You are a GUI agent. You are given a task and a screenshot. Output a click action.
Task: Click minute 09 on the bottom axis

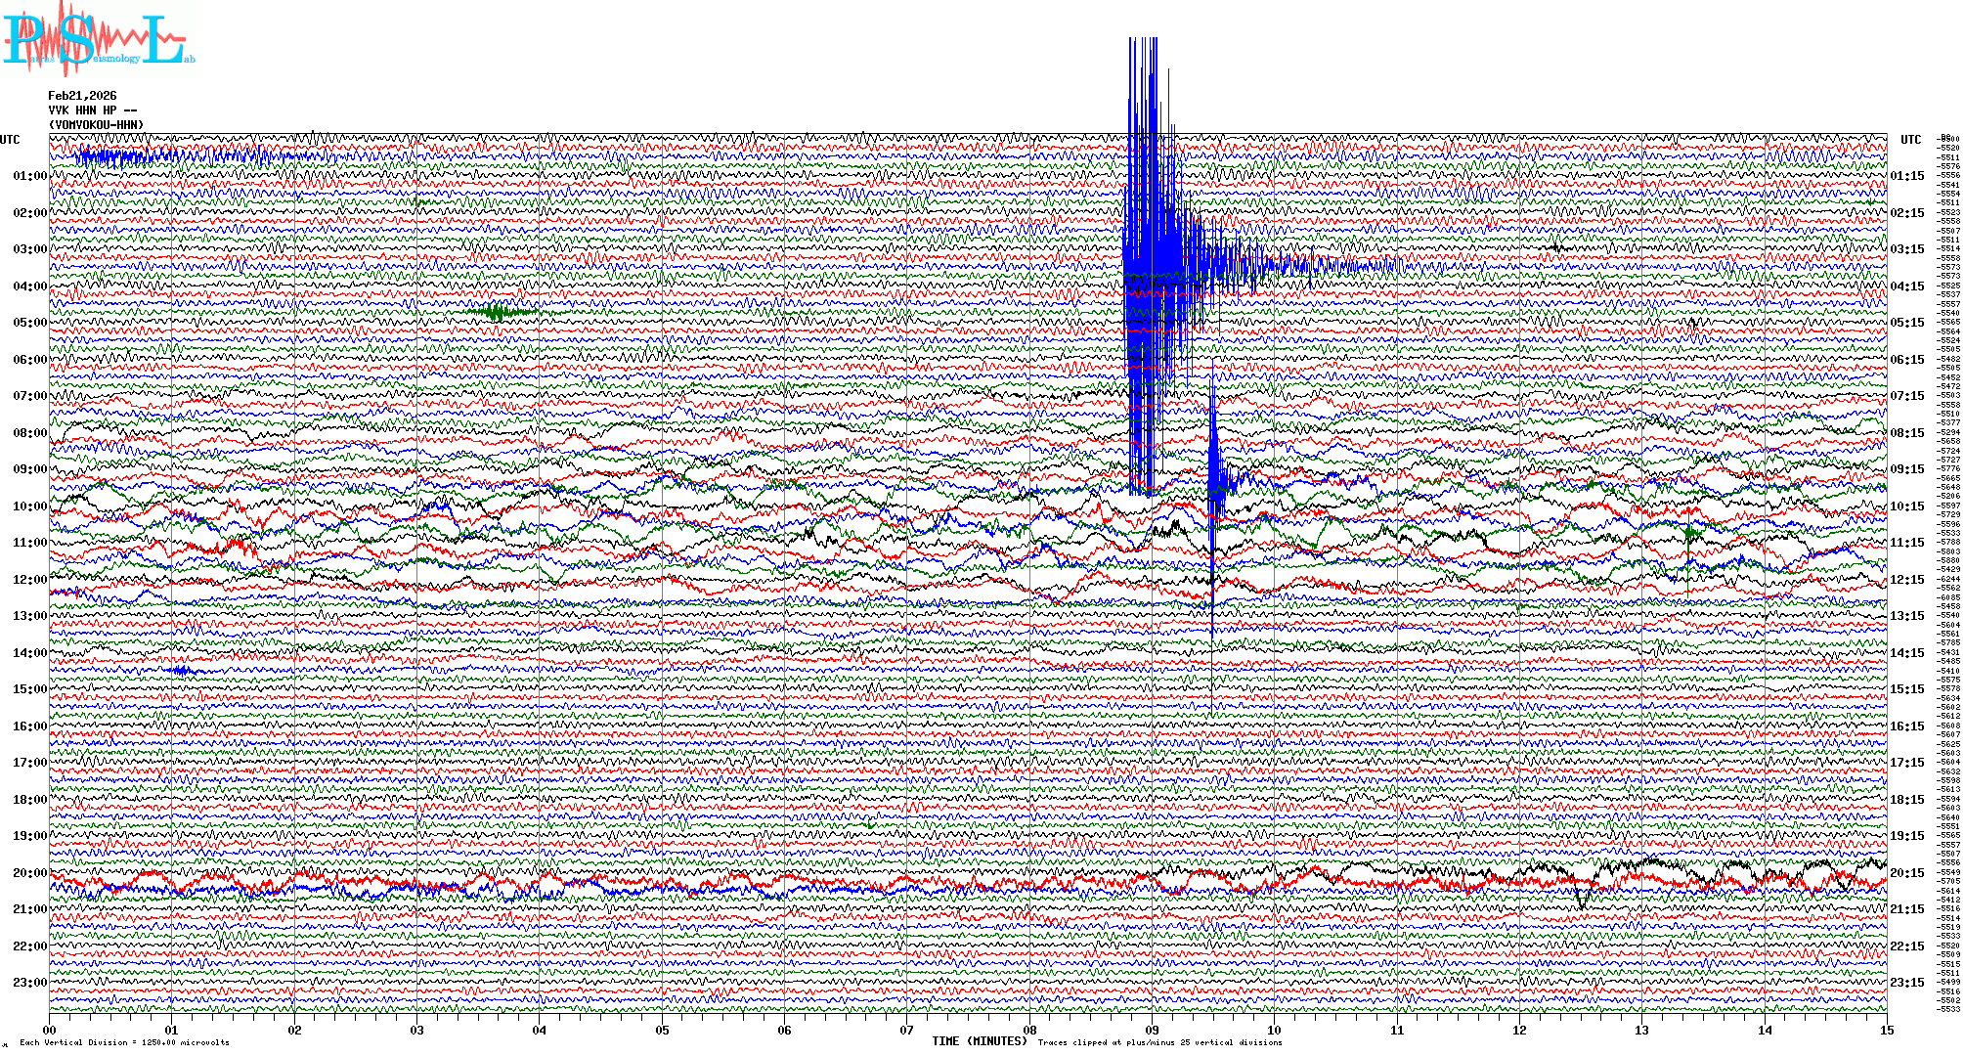tap(1152, 1030)
